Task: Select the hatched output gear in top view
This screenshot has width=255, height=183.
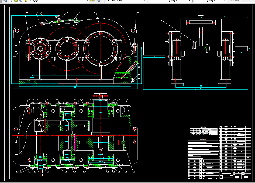Action: click(101, 142)
